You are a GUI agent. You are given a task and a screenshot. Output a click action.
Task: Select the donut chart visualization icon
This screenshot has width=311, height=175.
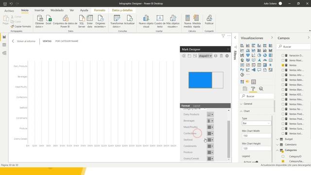tap(265, 55)
